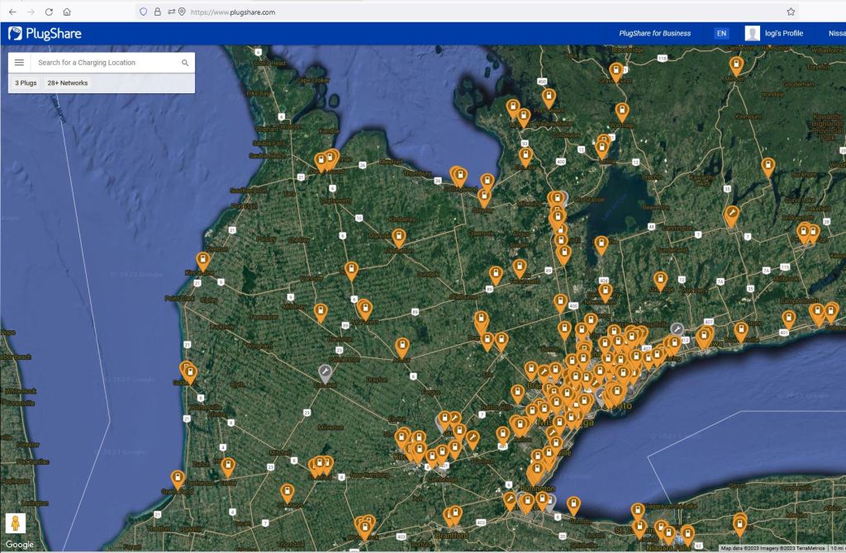Open the EN language selector
This screenshot has height=553, width=846.
pyautogui.click(x=721, y=34)
